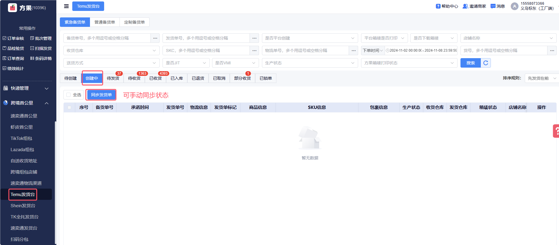Viewport: 559px width, 245px height.
Task: Open ellipsis button of 货号 field
Action: [552, 50]
